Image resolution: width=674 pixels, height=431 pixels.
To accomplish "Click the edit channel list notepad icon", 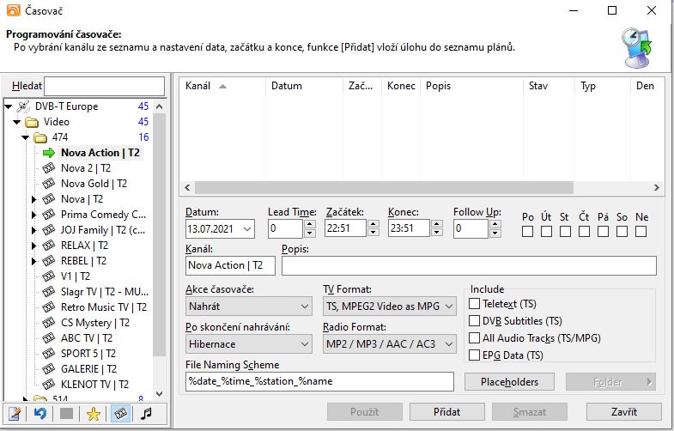I will [15, 414].
